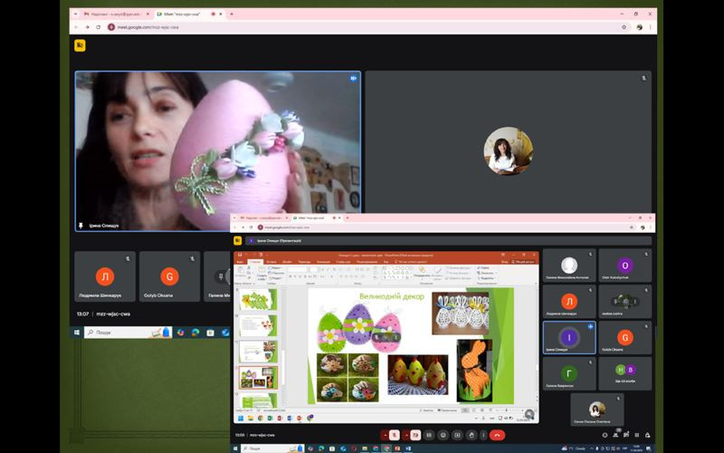The width and height of the screenshot is (724, 453).
Task: Bookmark the page via star in front window
Action: pyautogui.click(x=631, y=227)
